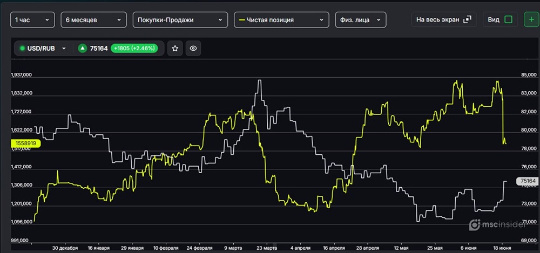Expand the Покупки-Продажи dropdown
The width and height of the screenshot is (540, 253).
pyautogui.click(x=180, y=20)
